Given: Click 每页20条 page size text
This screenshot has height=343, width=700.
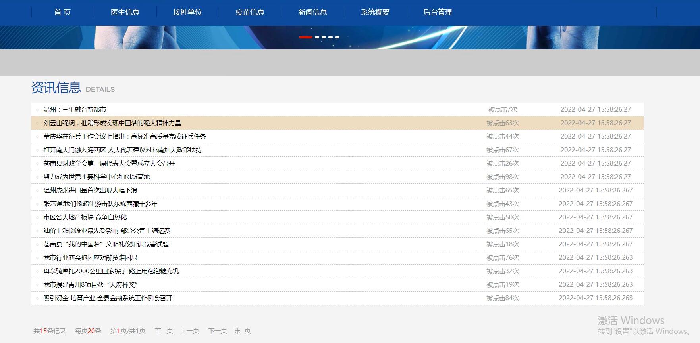Looking at the screenshot, I should [88, 331].
